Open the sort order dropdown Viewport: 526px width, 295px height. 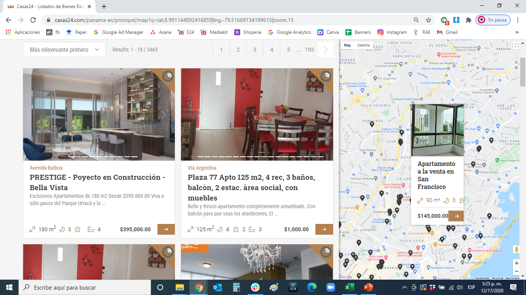64,50
